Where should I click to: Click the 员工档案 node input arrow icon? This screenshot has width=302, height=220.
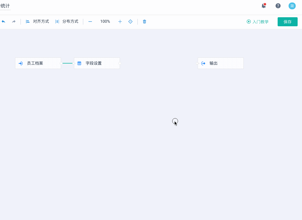[21, 63]
